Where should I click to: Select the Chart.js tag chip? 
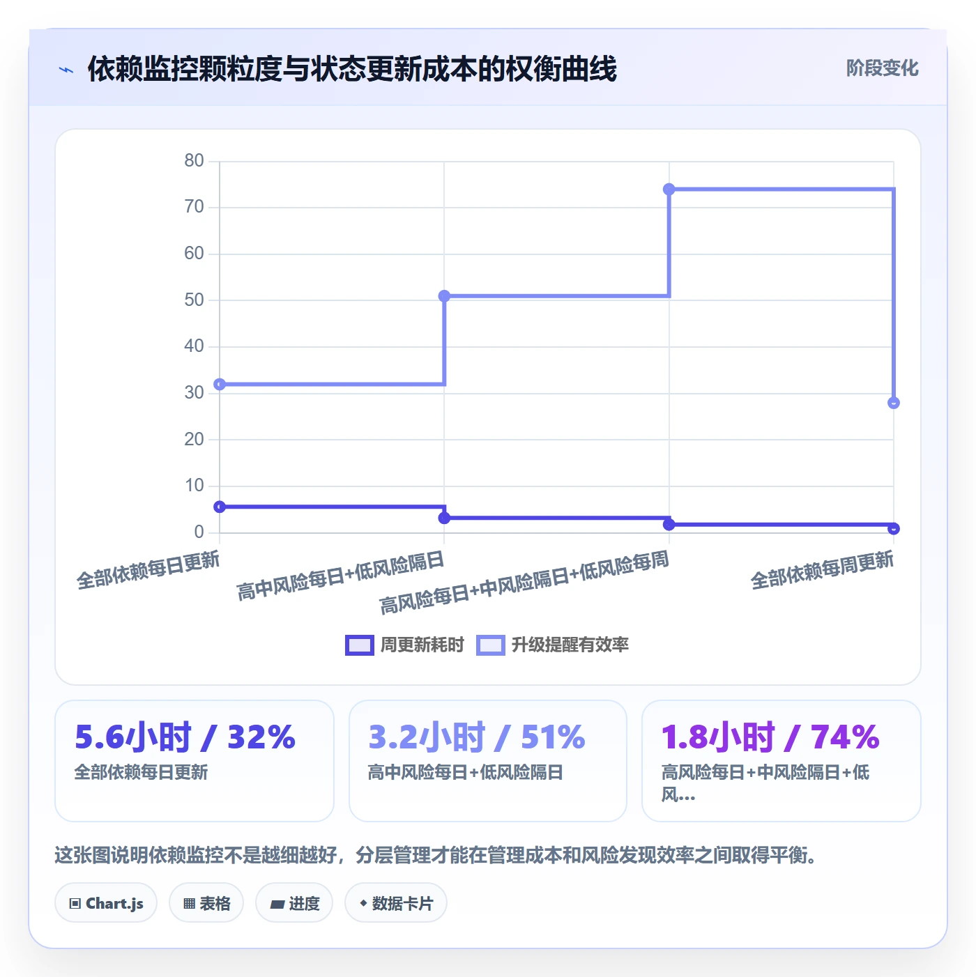tap(106, 903)
